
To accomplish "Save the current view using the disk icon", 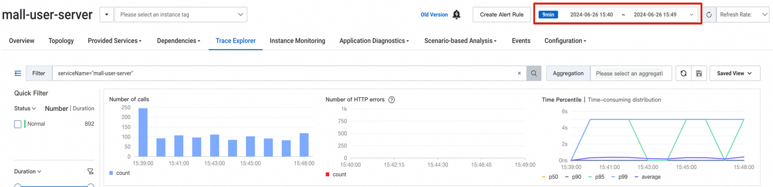I will click(x=699, y=73).
